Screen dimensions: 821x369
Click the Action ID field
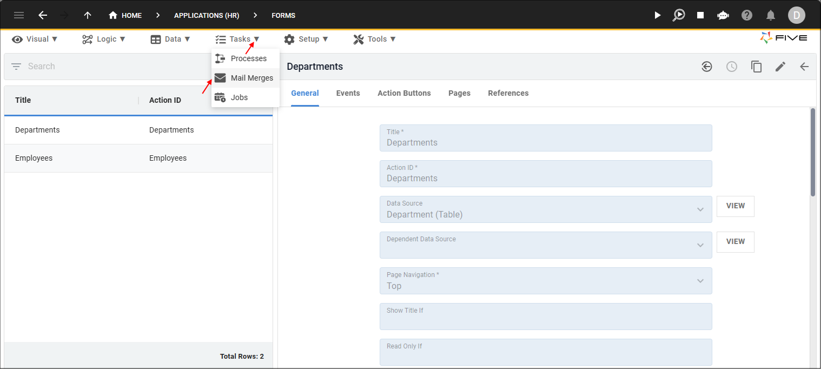pos(546,174)
